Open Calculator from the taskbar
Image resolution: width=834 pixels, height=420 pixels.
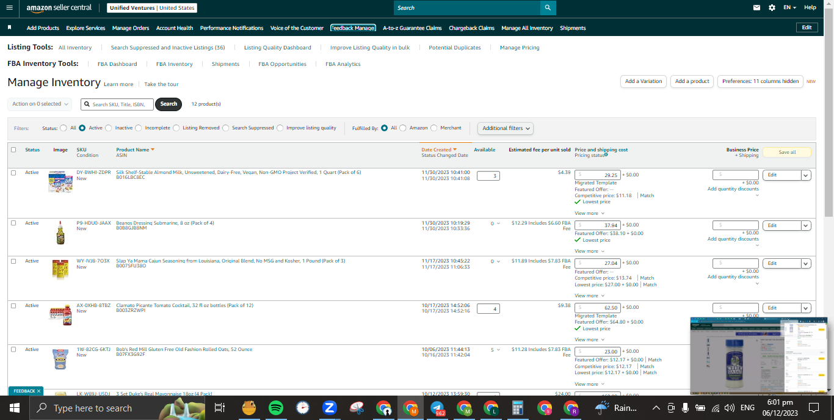click(x=518, y=408)
